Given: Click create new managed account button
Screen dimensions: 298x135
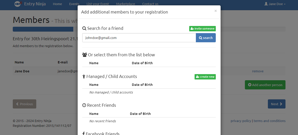Looking at the screenshot, I should [205, 77].
